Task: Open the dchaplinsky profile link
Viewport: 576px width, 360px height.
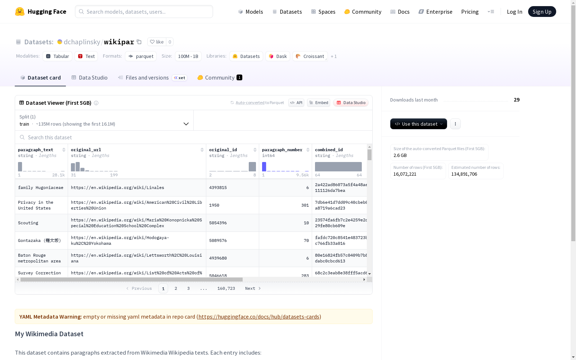Action: tap(82, 42)
